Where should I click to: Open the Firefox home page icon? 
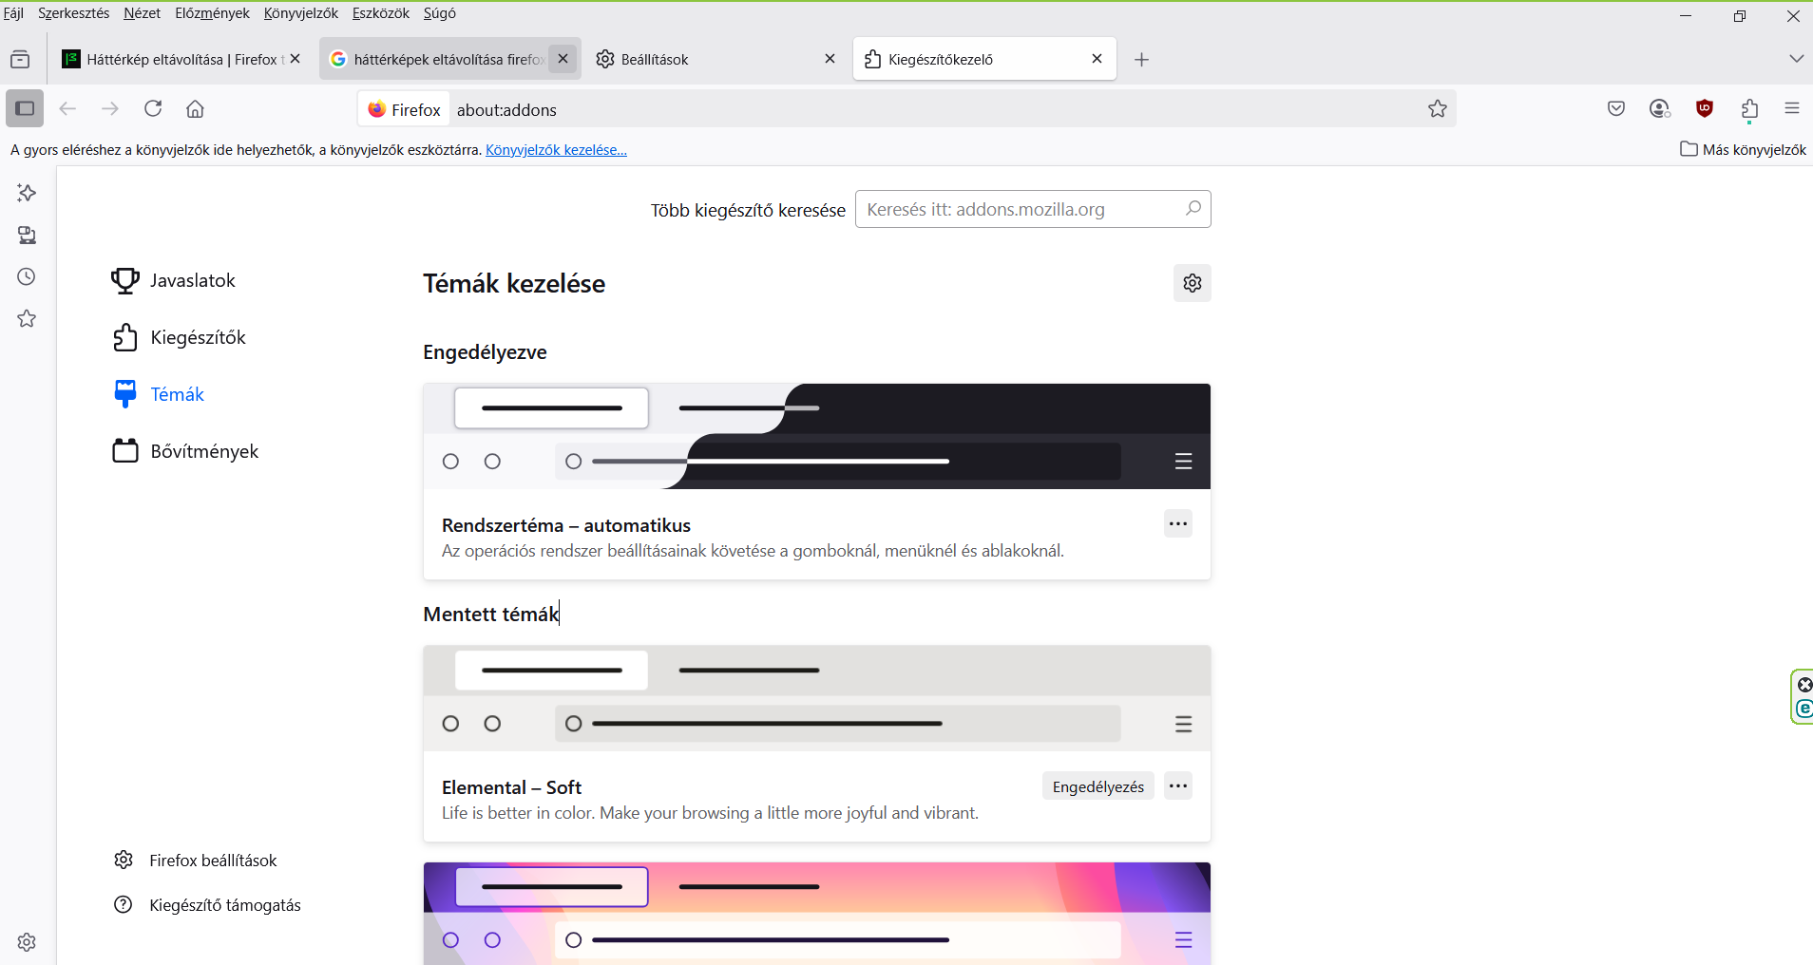pos(195,108)
